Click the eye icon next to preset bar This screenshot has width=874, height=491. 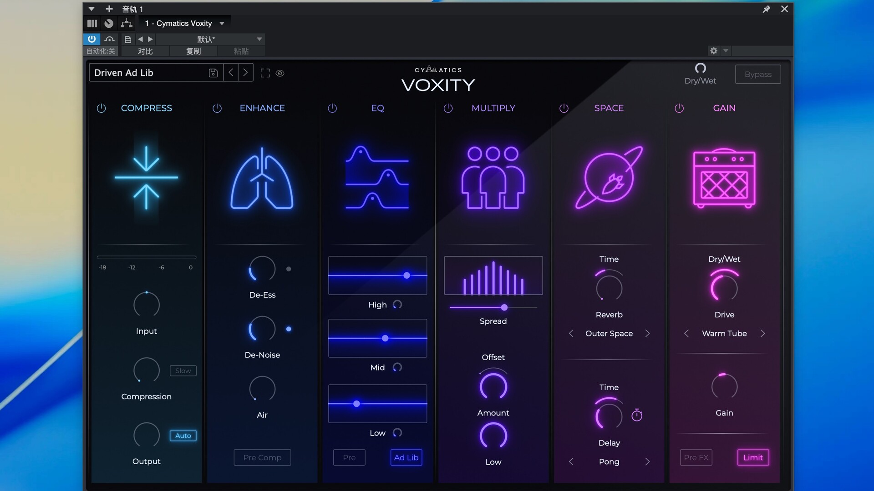(x=280, y=73)
